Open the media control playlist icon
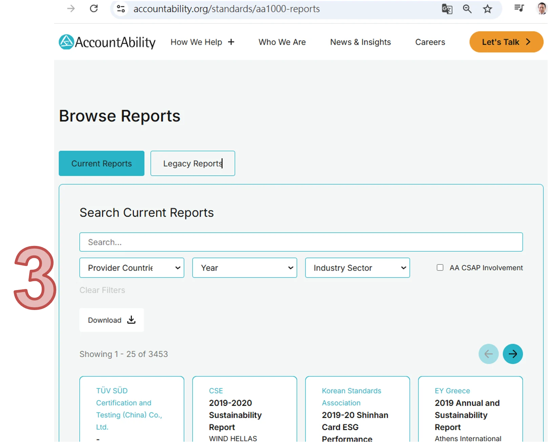The image size is (548, 443). pyautogui.click(x=519, y=8)
